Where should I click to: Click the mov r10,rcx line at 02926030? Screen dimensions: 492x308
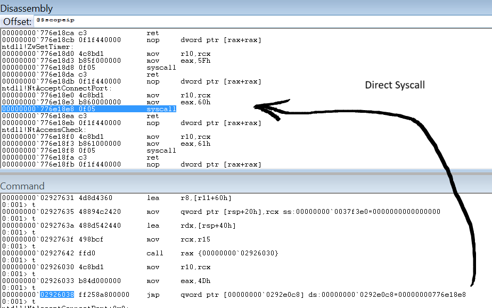coord(106,267)
